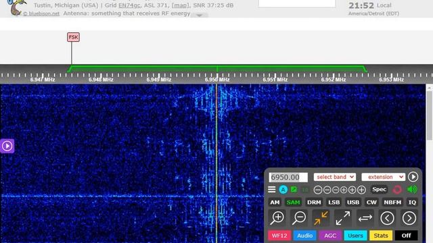Select AM demodulation mode
Viewport: 433px width, 243px height.
pos(275,202)
